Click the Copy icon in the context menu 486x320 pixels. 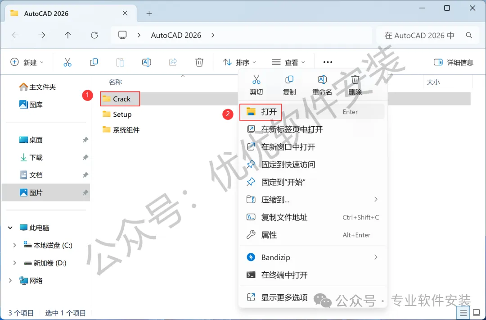pyautogui.click(x=289, y=79)
